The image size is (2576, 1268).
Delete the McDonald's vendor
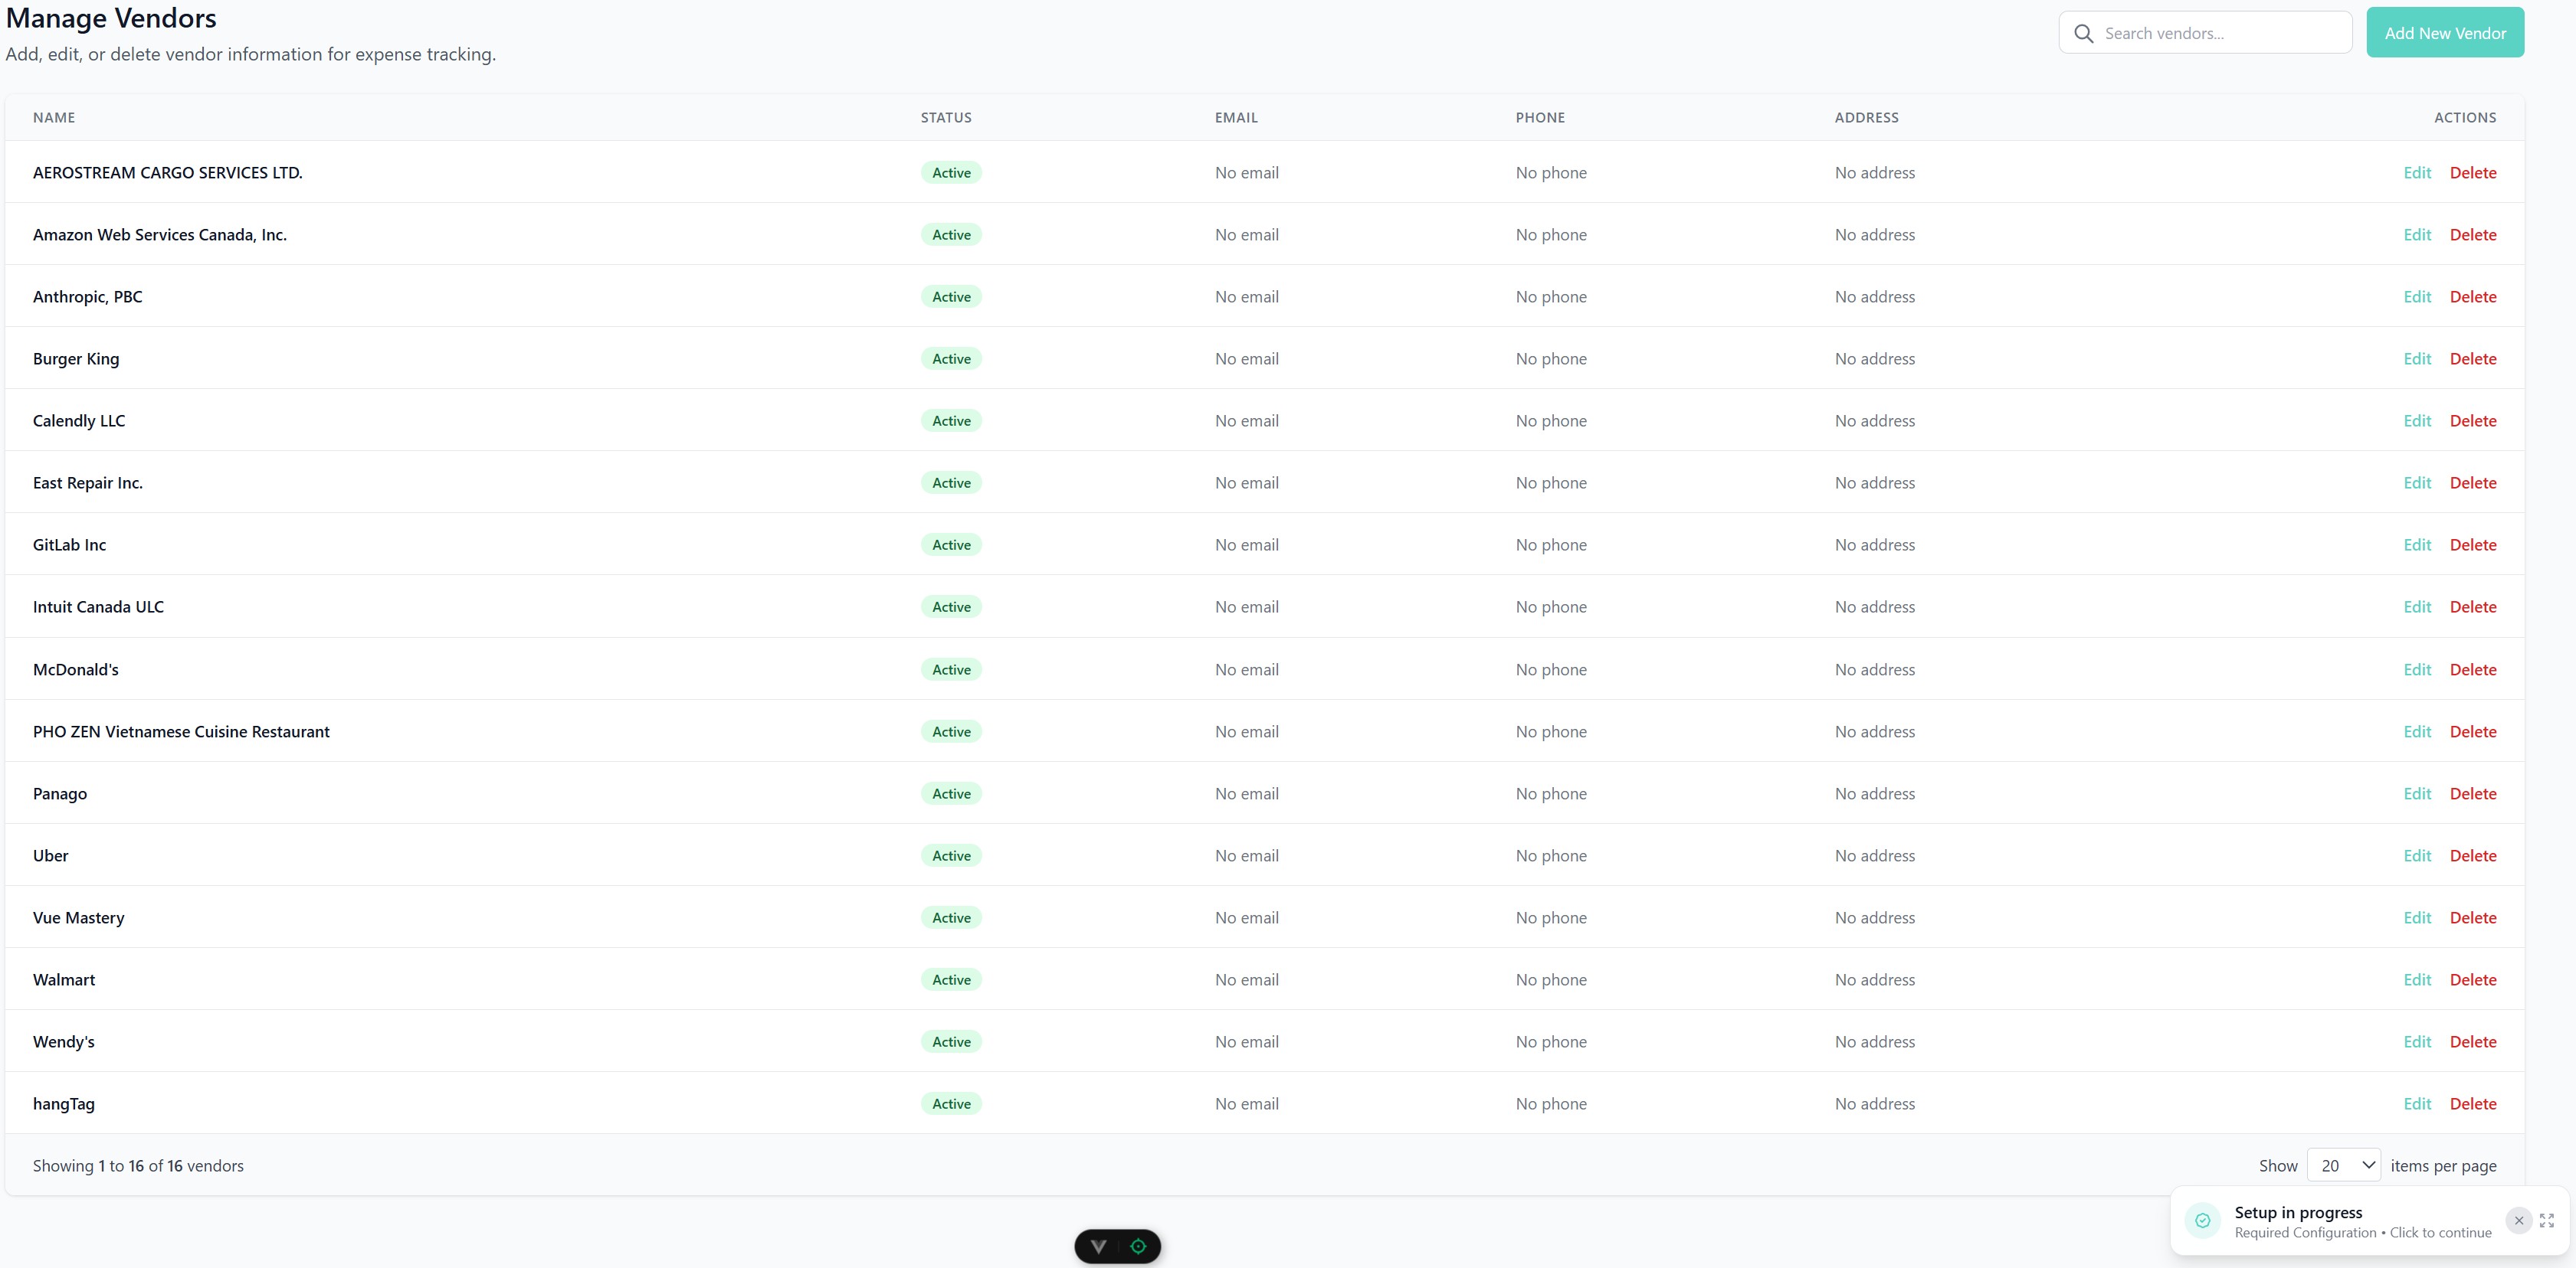2472,669
